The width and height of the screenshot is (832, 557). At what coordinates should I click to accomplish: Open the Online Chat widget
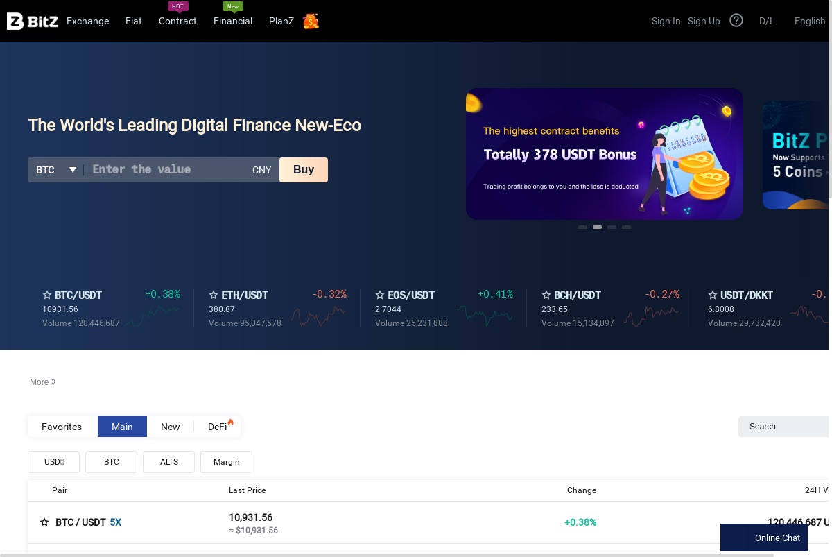(x=764, y=538)
